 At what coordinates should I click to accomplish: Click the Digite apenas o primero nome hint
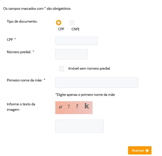tap(85, 95)
